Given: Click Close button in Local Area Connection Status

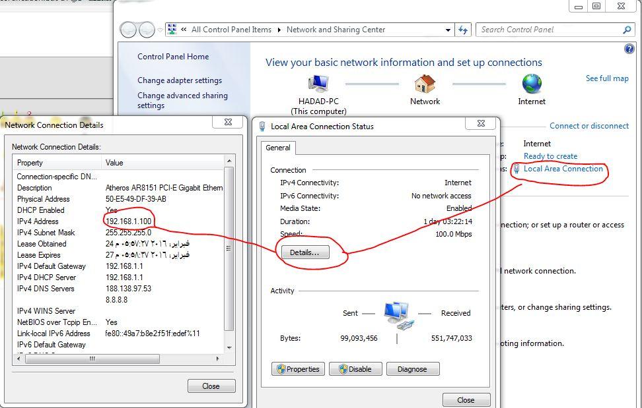Looking at the screenshot, I should [x=466, y=400].
